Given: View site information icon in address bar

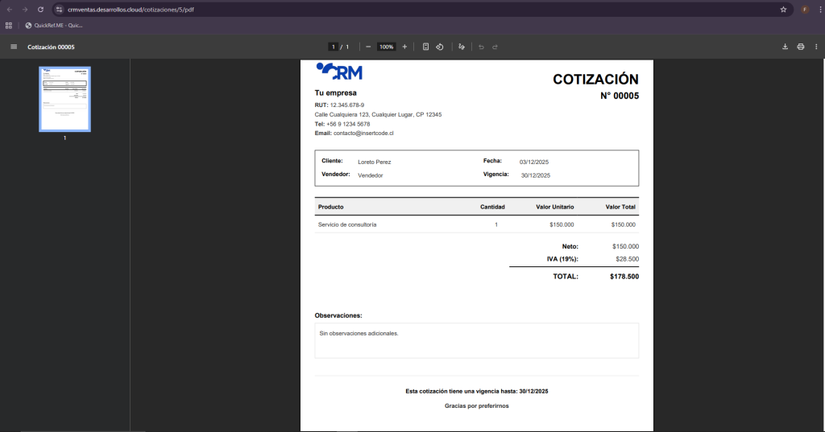Looking at the screenshot, I should (59, 10).
